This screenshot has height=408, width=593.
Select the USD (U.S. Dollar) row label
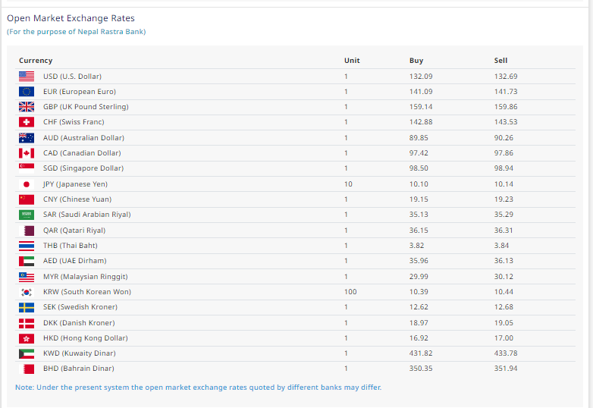pos(72,77)
